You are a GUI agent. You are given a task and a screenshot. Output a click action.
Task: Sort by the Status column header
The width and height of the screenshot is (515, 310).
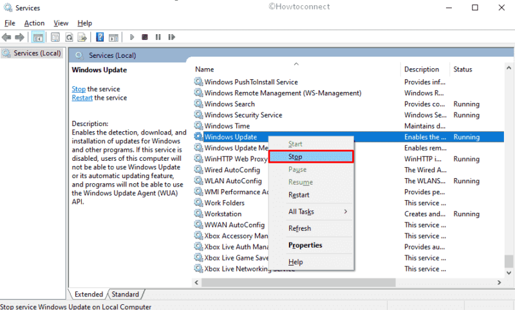coord(463,69)
